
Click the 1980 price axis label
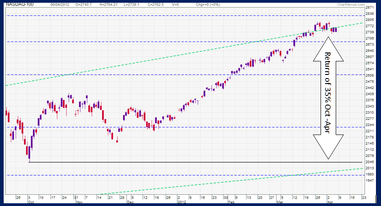click(370, 174)
